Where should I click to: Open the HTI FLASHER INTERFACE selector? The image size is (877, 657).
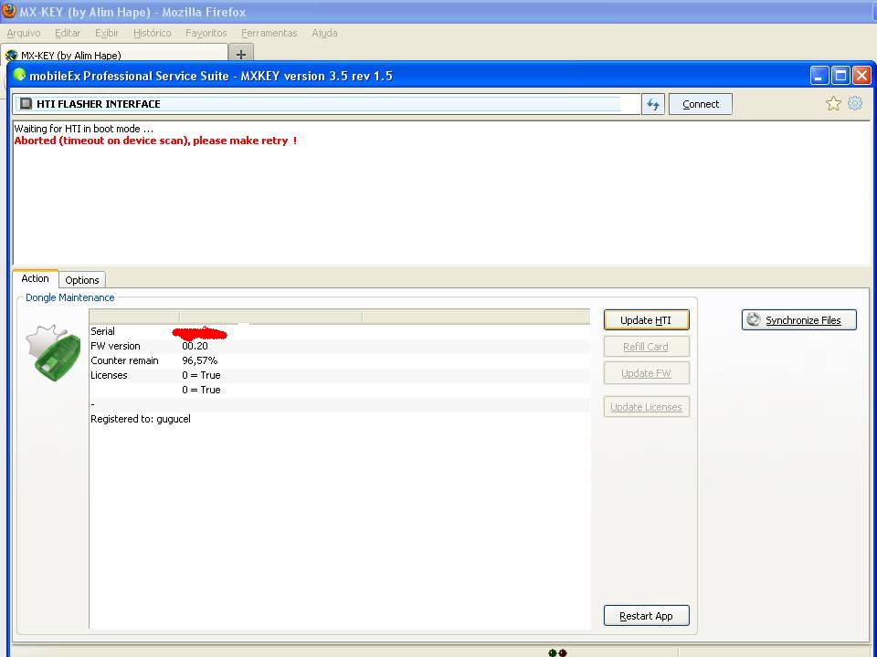tap(327, 104)
